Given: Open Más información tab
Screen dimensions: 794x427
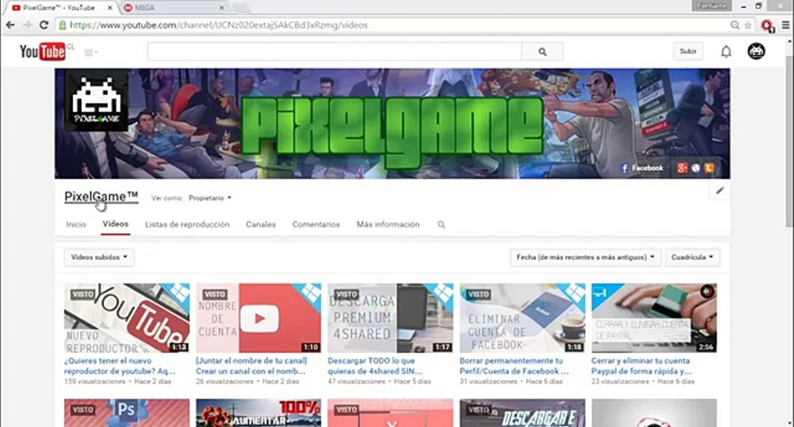Looking at the screenshot, I should 388,225.
